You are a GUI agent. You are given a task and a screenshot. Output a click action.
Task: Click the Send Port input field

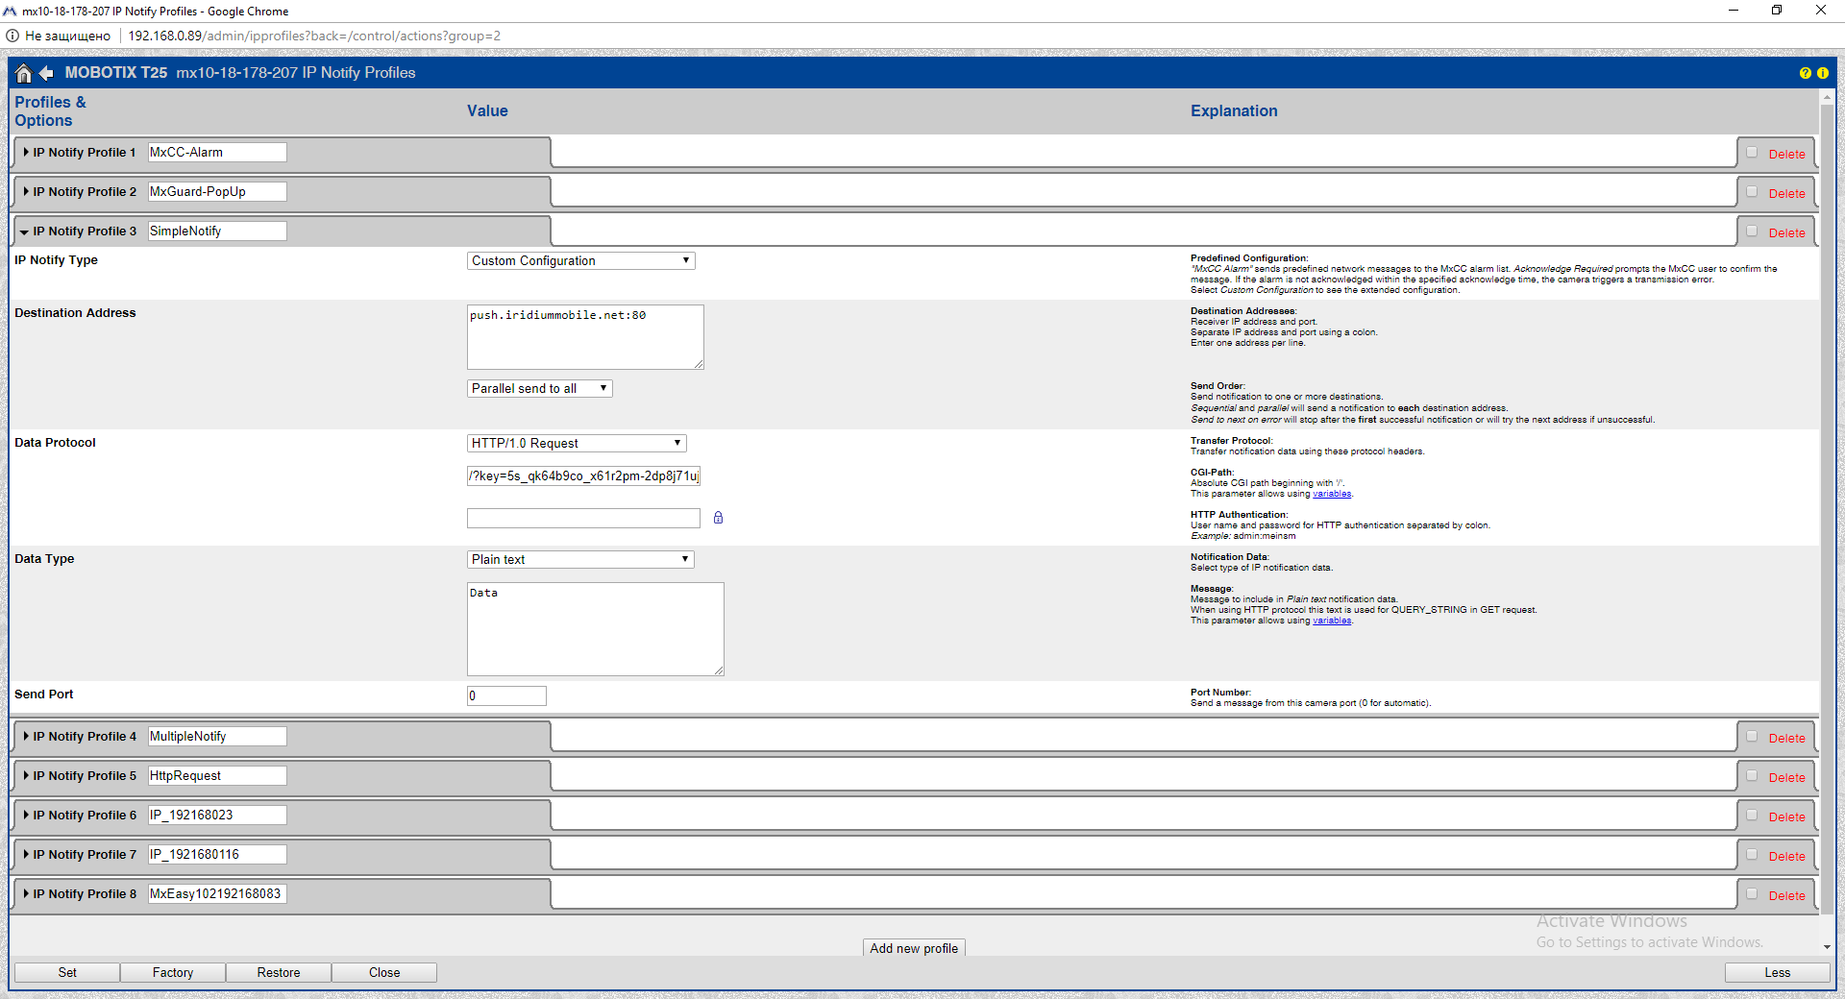click(506, 696)
